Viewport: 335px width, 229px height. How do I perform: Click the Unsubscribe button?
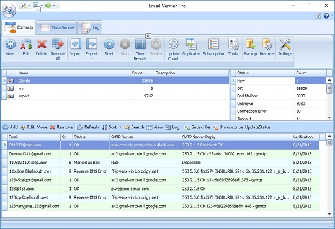(228, 127)
